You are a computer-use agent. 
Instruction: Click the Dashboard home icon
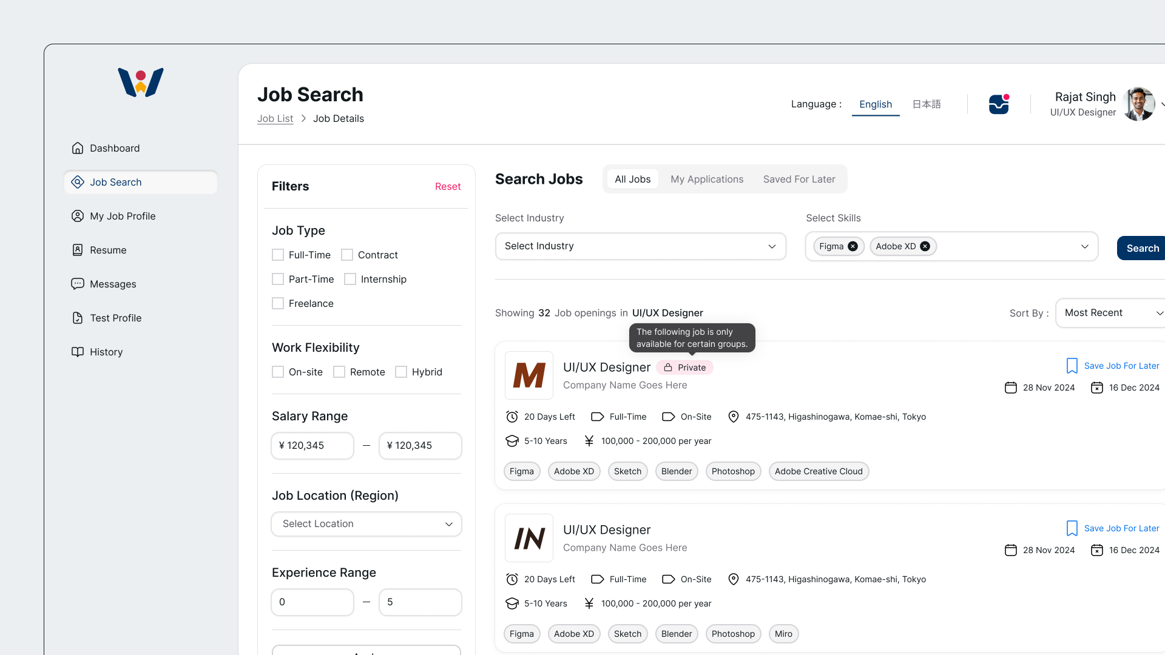pyautogui.click(x=78, y=148)
